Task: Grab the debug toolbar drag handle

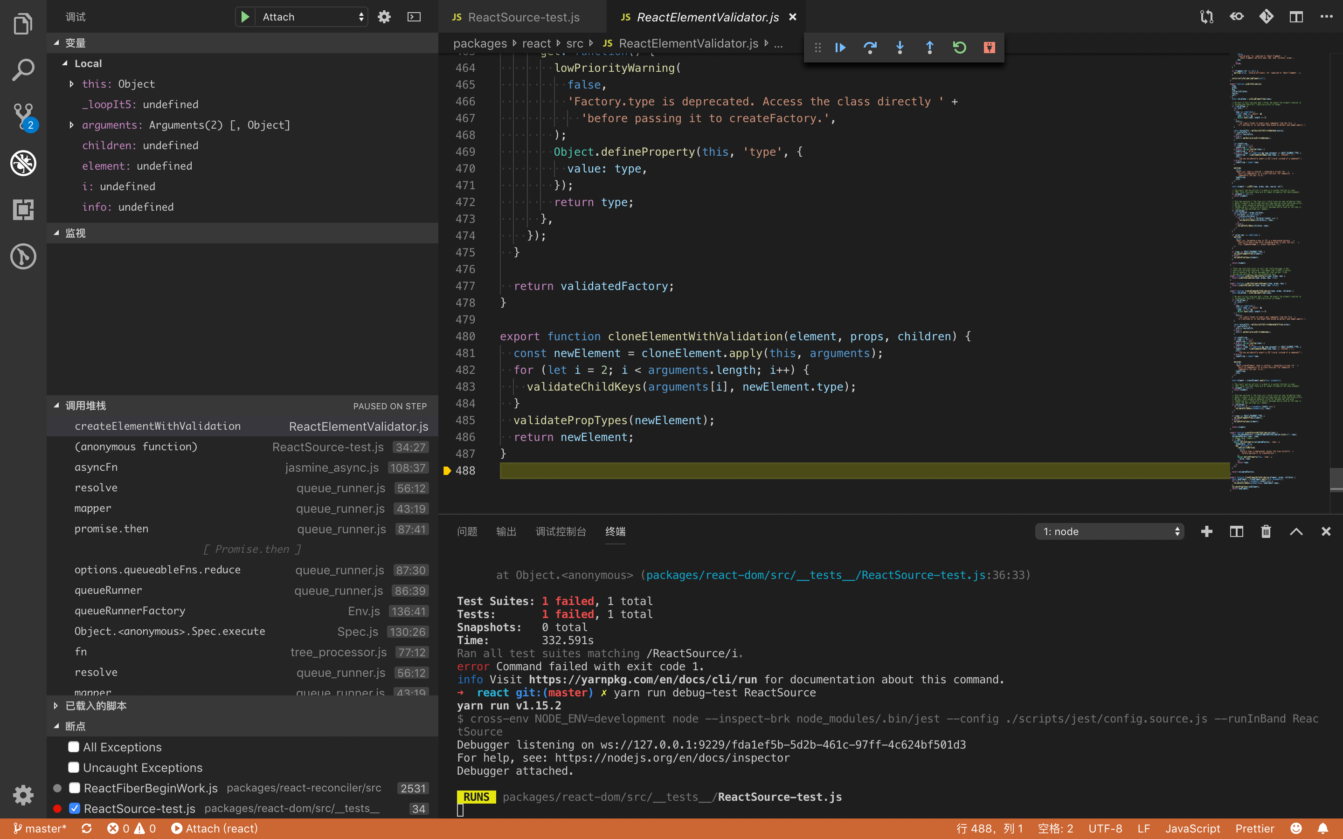Action: click(817, 48)
